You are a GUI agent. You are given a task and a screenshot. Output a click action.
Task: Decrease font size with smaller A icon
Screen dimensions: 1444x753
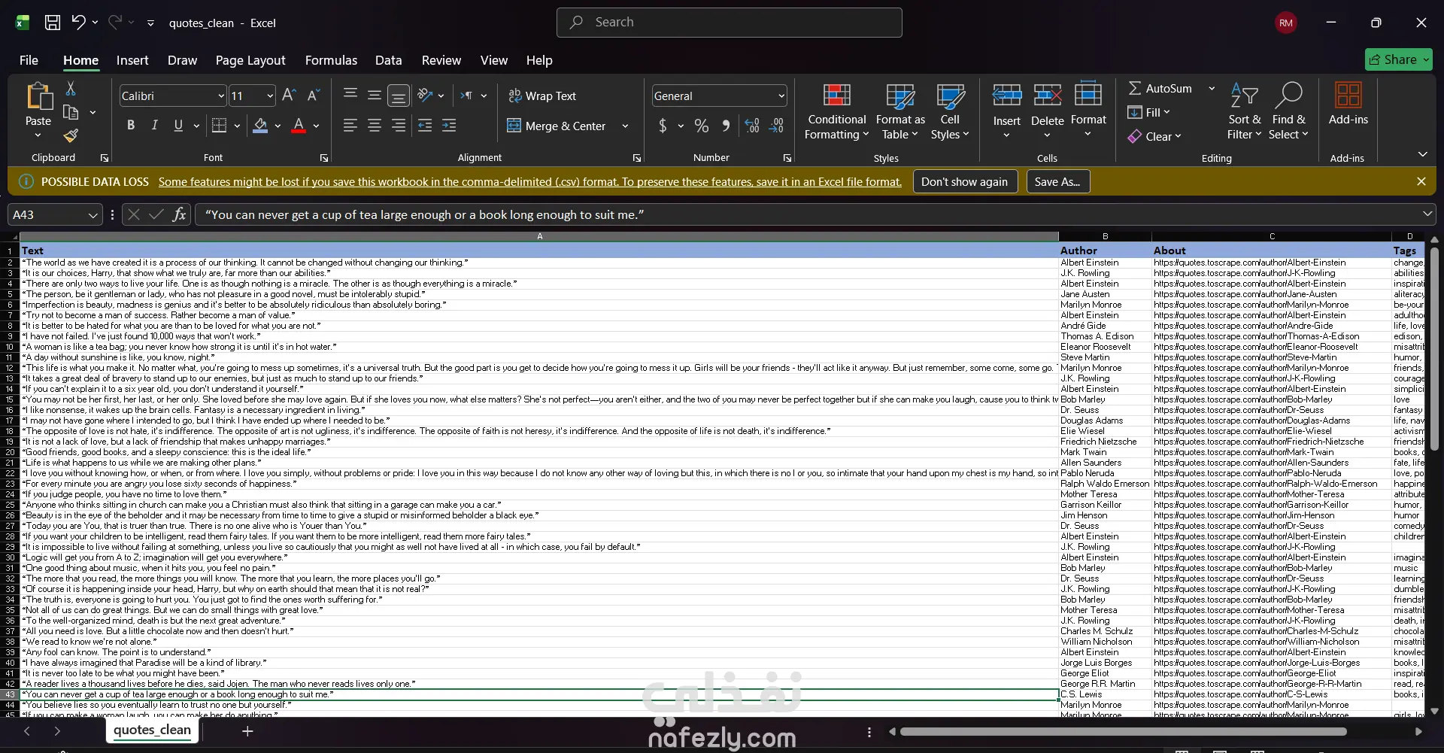(x=314, y=96)
